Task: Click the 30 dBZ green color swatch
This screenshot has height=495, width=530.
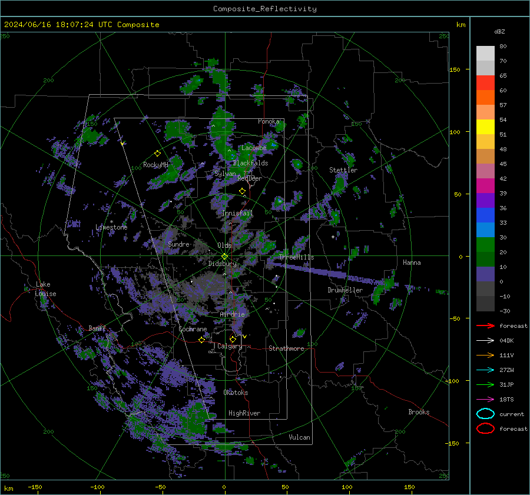Action: click(485, 244)
